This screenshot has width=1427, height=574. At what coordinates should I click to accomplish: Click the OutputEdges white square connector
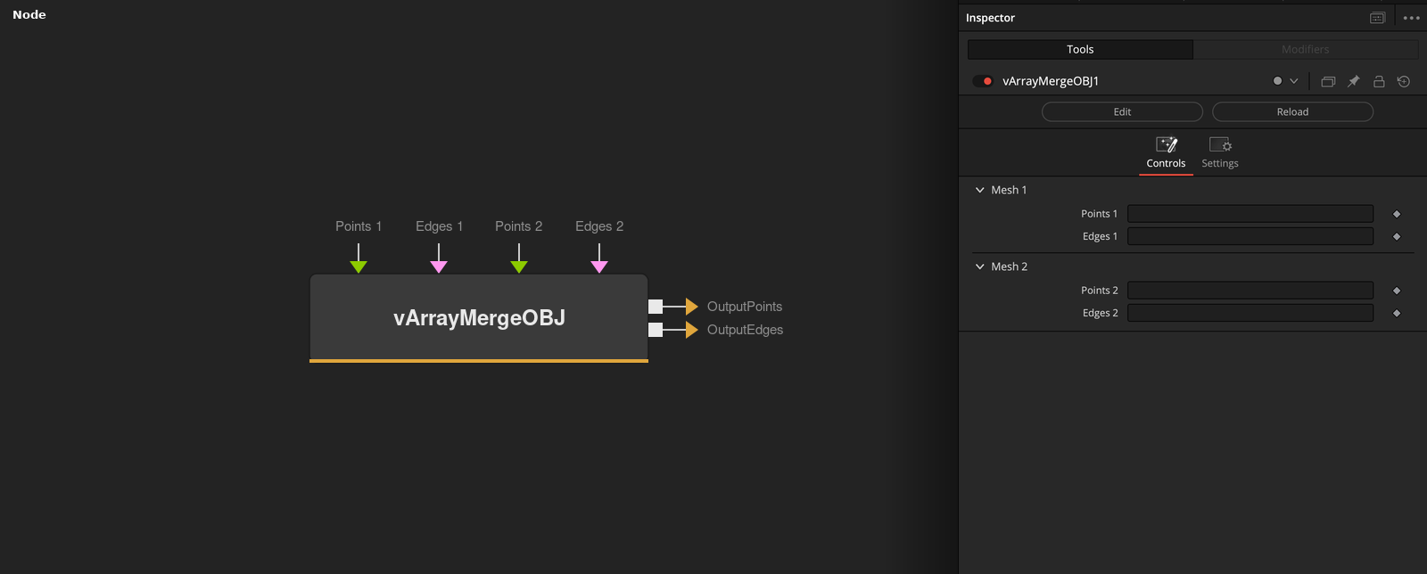[656, 330]
